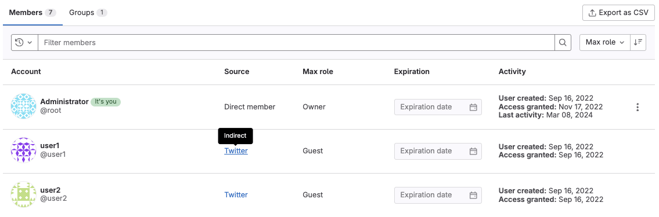Click calendar icon in user2's expiration field

pos(473,195)
